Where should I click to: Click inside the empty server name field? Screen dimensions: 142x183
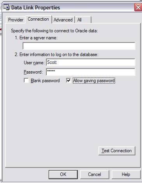pos(79,46)
